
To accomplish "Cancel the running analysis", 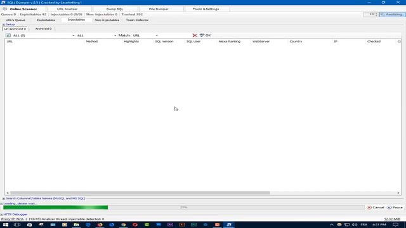I will point(376,208).
